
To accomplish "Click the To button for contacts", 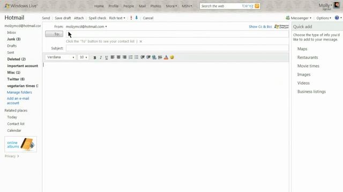I will (54, 34).
